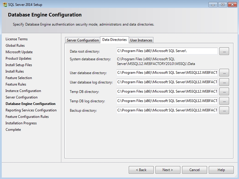View the License Terms step
Screen dimensions: 239x179
tap(16, 39)
